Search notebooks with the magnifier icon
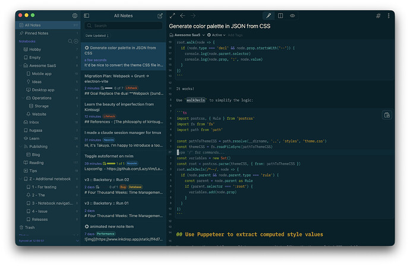Viewport: 410px width, 266px height. (70, 42)
